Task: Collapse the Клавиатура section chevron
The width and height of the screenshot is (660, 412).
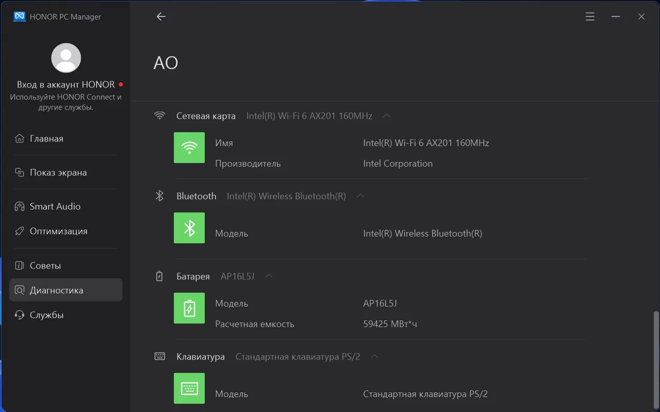Action: click(375, 356)
